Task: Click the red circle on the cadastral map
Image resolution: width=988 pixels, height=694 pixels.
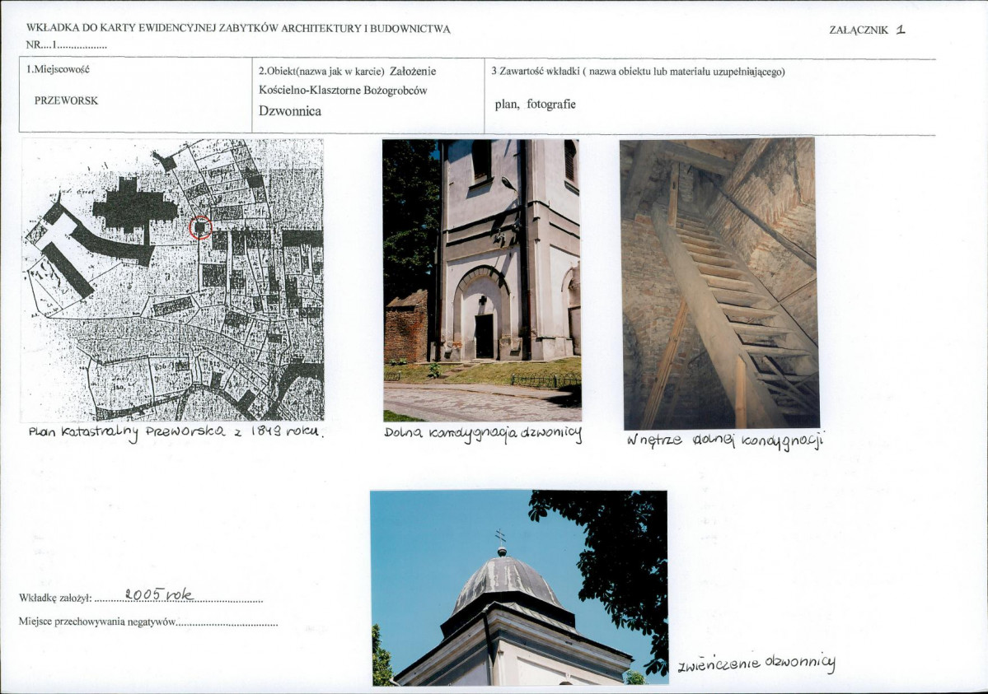Action: tap(200, 227)
